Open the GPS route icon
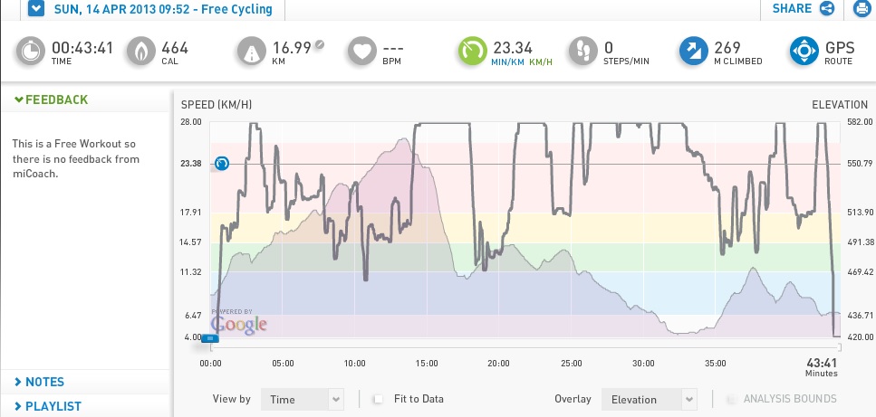This screenshot has width=876, height=417. coord(804,52)
